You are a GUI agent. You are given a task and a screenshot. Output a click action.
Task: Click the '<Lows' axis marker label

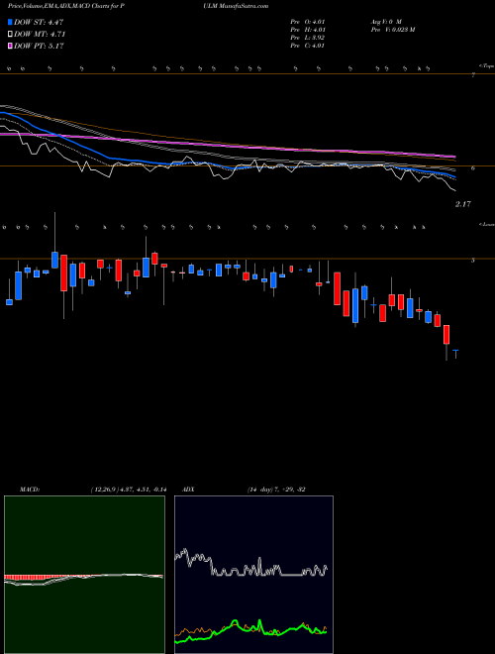click(486, 225)
